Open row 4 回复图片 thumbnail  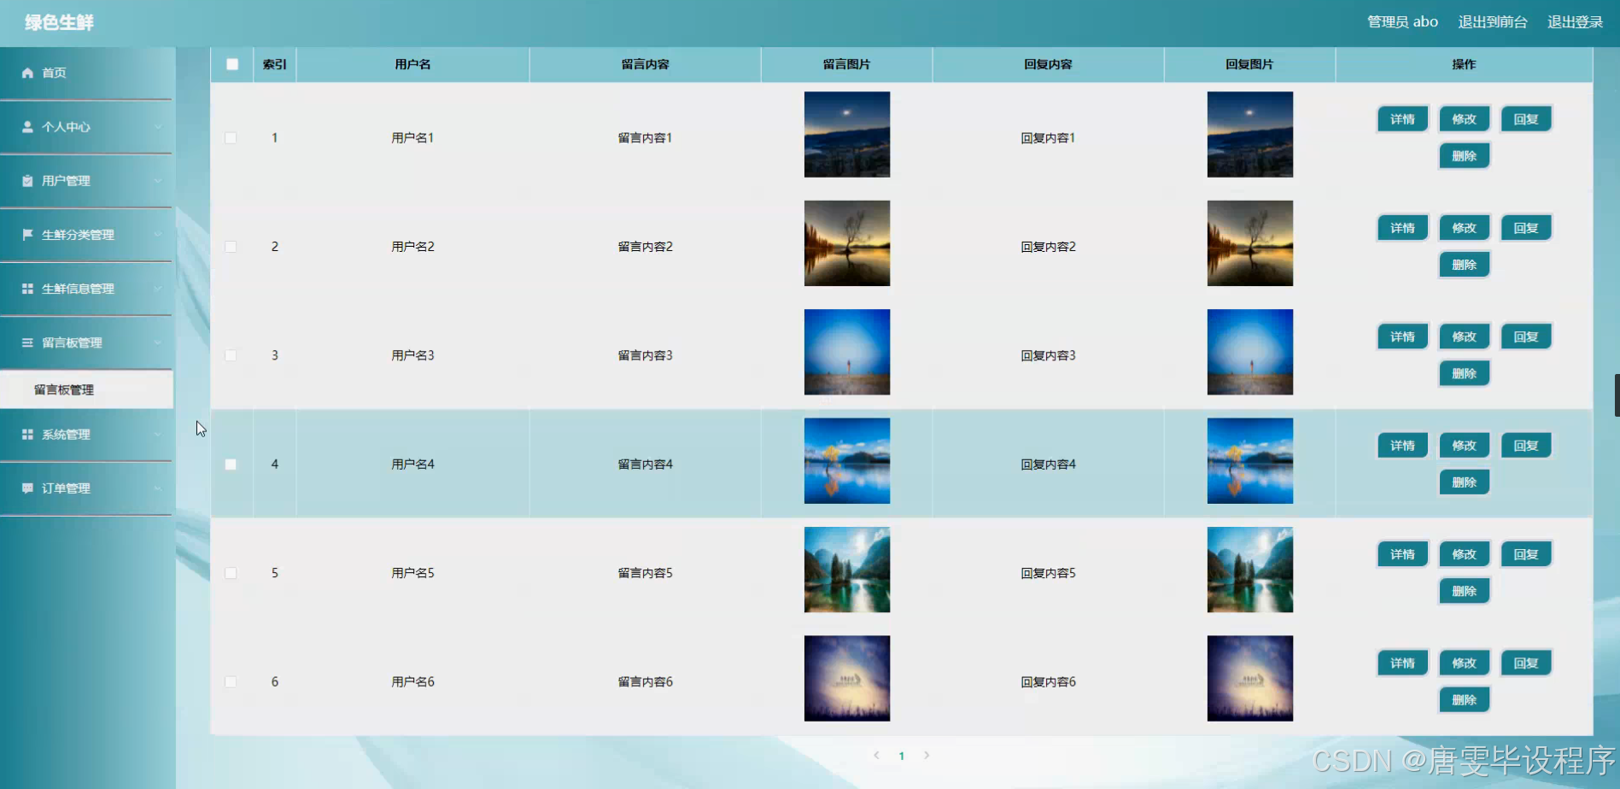(x=1250, y=461)
